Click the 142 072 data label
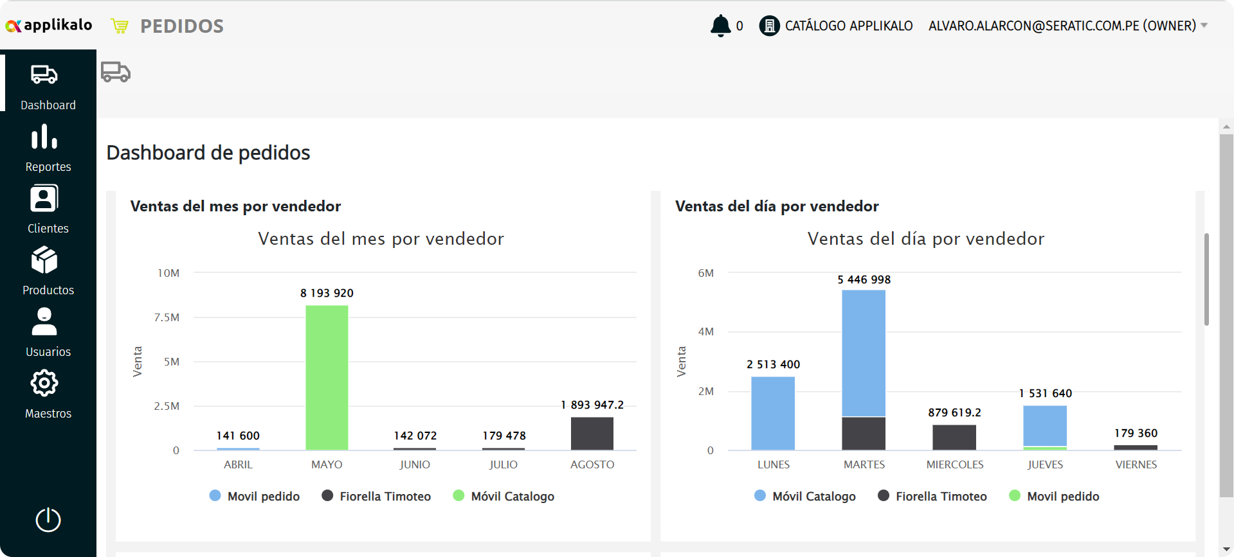Viewport: 1234px width, 557px height. 415,436
